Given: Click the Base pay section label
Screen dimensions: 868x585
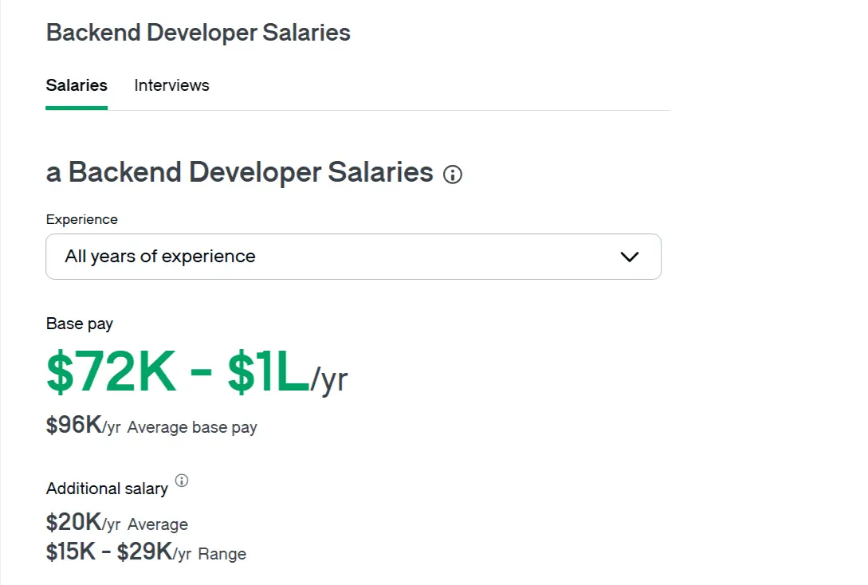Looking at the screenshot, I should pyautogui.click(x=80, y=324).
